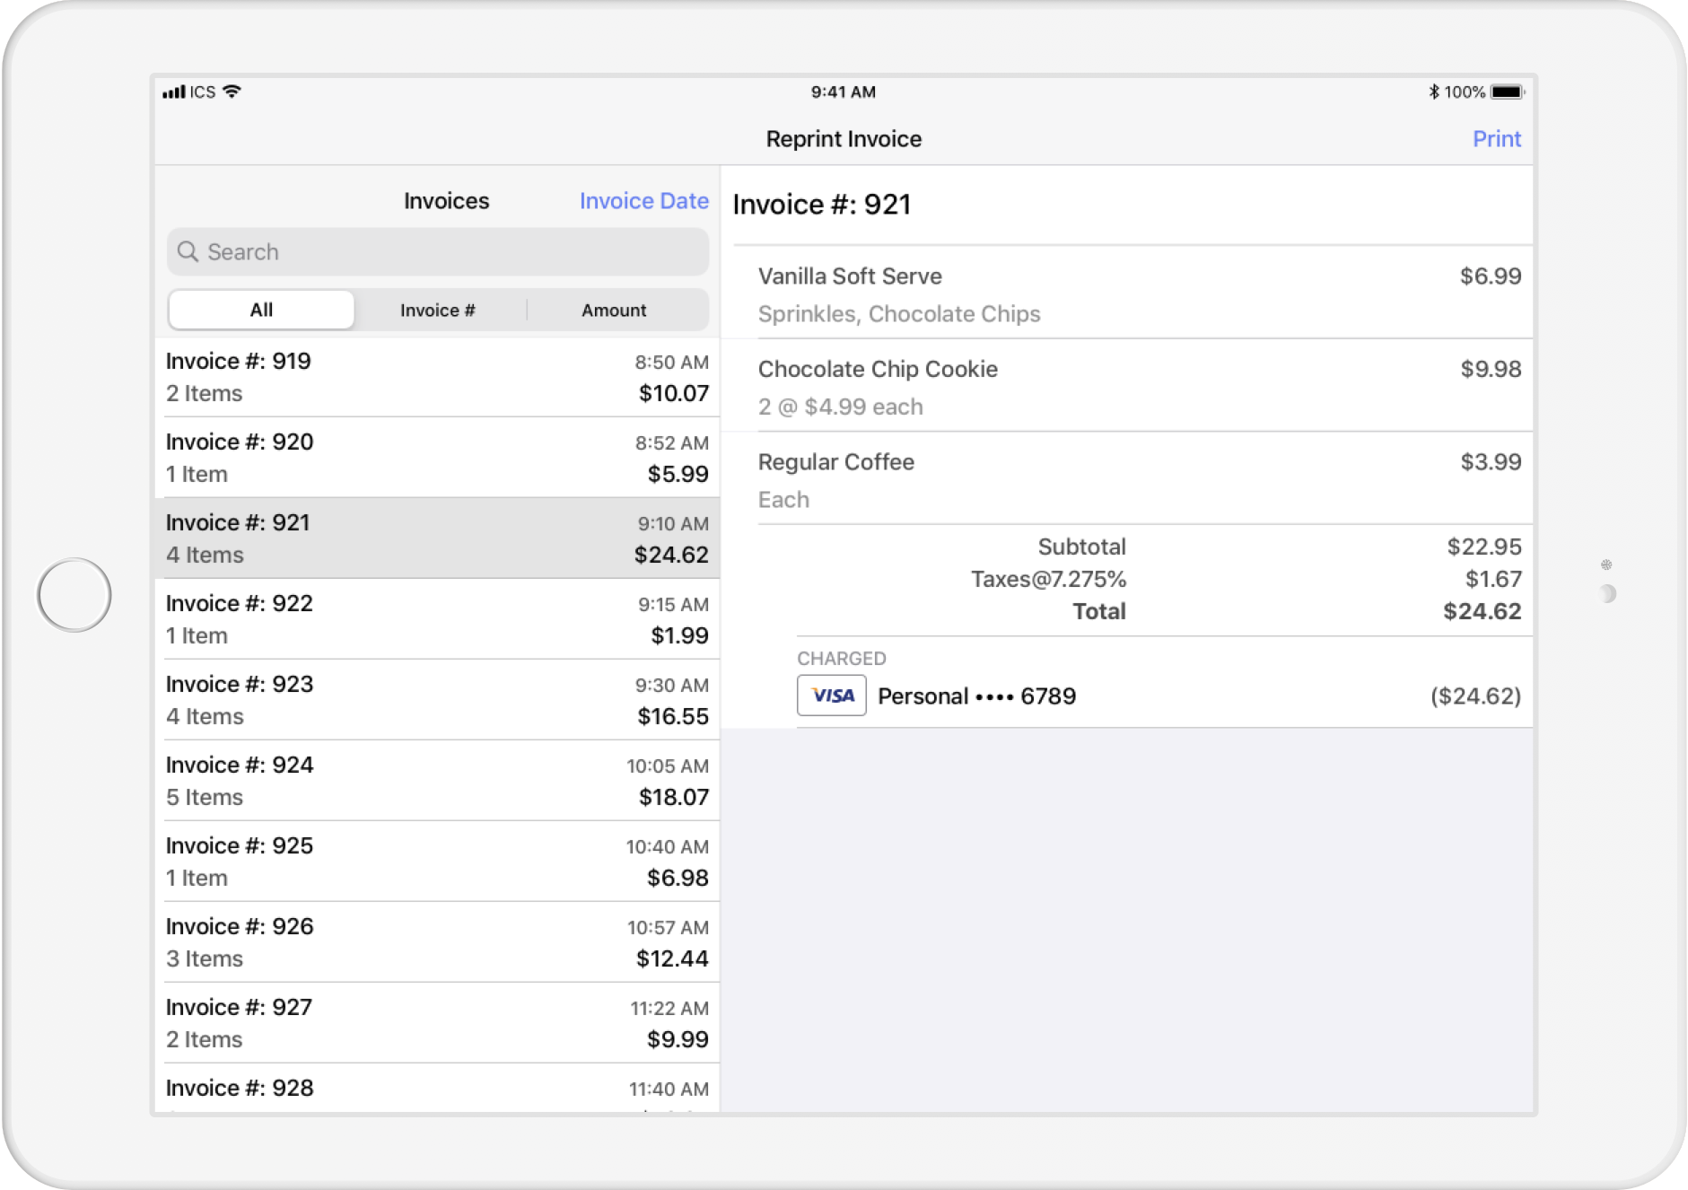Click the VISA card icon
Image resolution: width=1688 pixels, height=1190 pixels.
click(x=831, y=696)
